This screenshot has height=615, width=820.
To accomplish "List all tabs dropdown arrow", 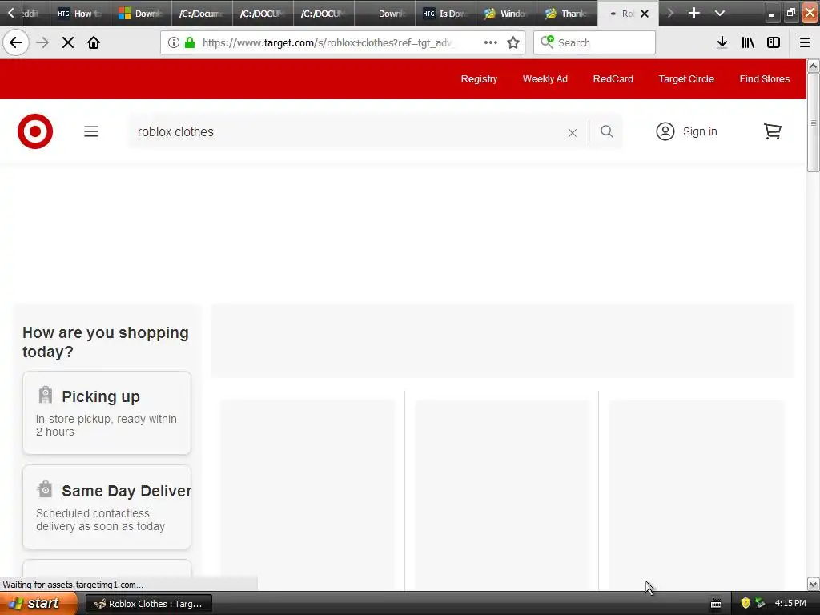I will click(720, 13).
